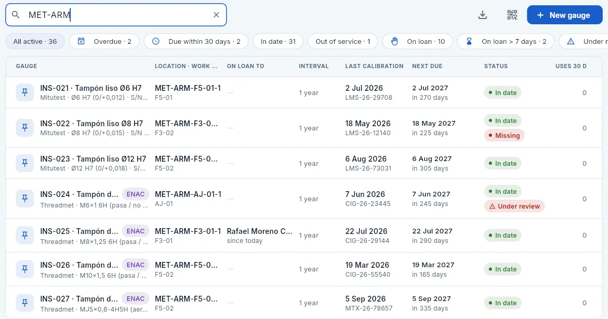Select the In date · 31 filter
This screenshot has width=608, height=319.
[278, 42]
